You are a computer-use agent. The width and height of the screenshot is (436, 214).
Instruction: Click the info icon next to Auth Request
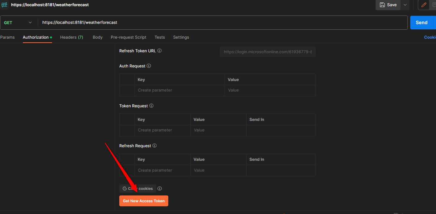[149, 66]
